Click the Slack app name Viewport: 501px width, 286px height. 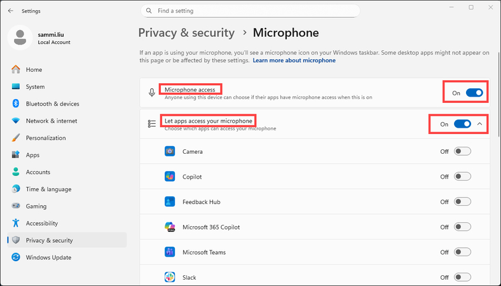pyautogui.click(x=189, y=277)
